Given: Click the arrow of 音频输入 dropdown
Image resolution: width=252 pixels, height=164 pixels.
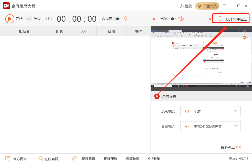Looking at the screenshot, I should click(236, 126).
